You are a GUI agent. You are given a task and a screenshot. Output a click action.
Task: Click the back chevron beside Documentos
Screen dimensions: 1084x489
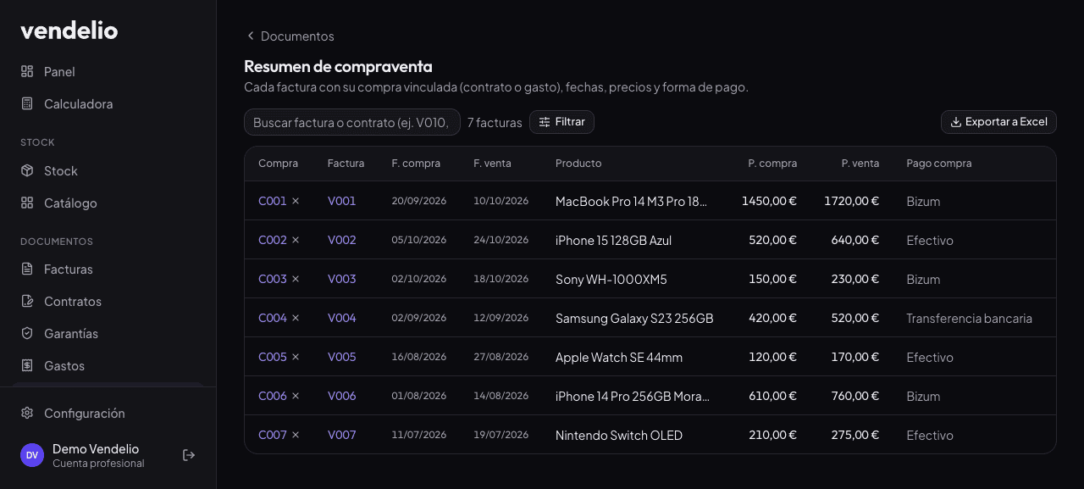pyautogui.click(x=250, y=36)
